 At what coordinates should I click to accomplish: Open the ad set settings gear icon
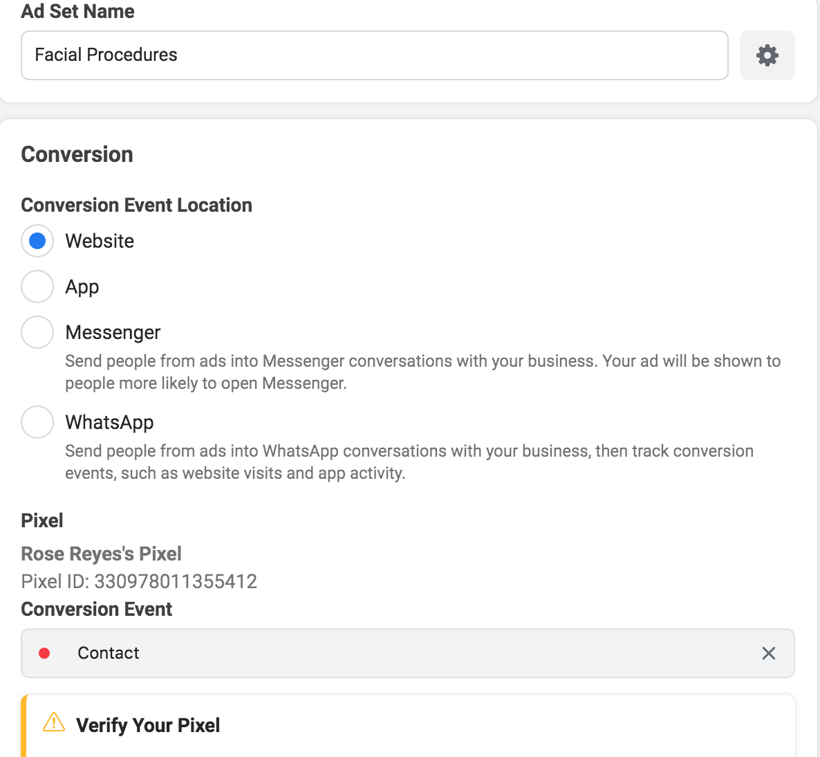click(767, 55)
